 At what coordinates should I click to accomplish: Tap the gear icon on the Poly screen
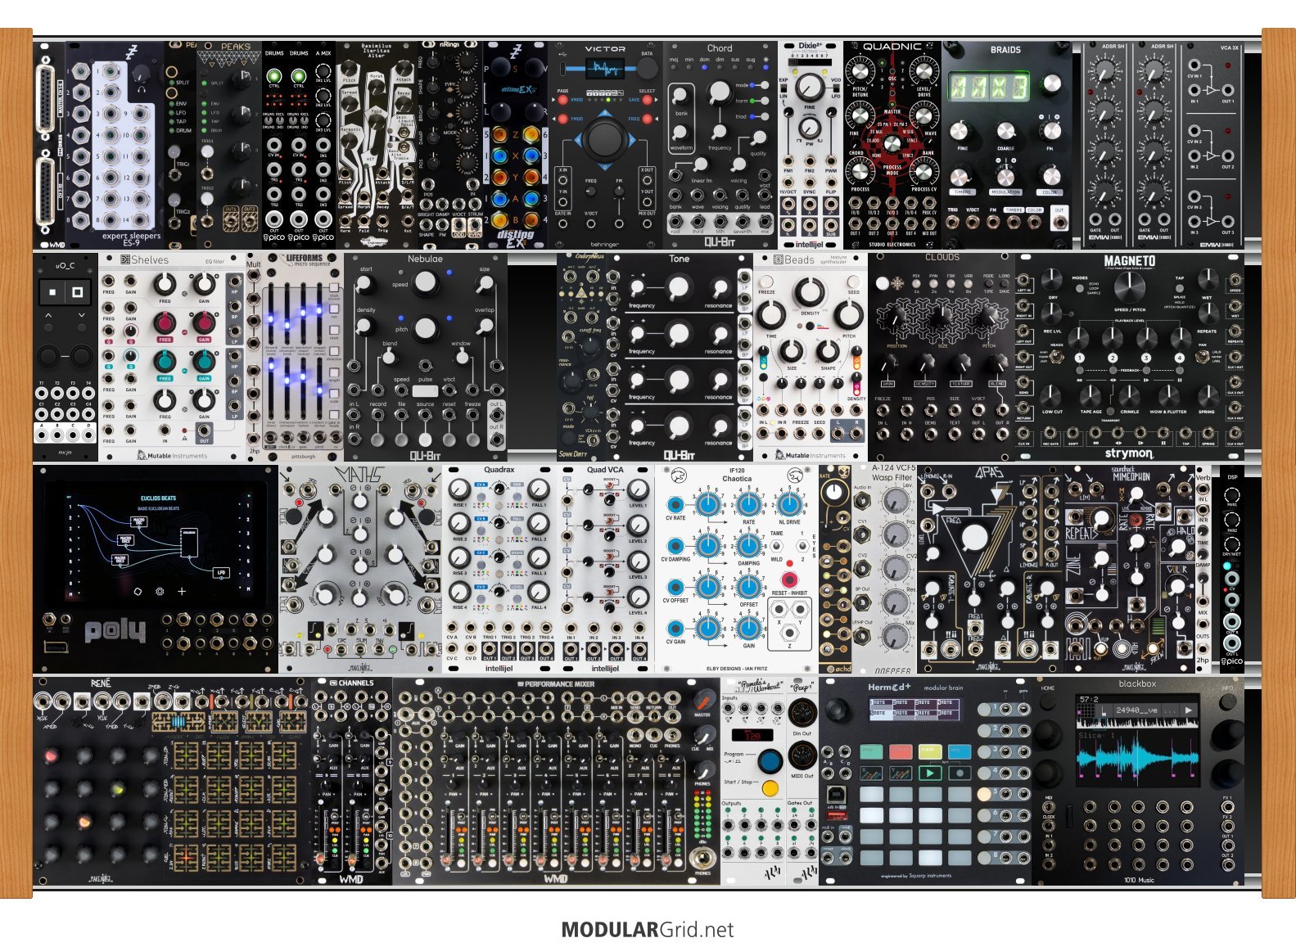160,591
